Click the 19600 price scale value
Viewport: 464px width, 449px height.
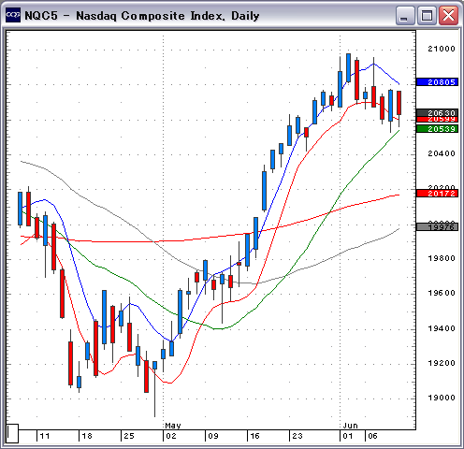pos(442,293)
